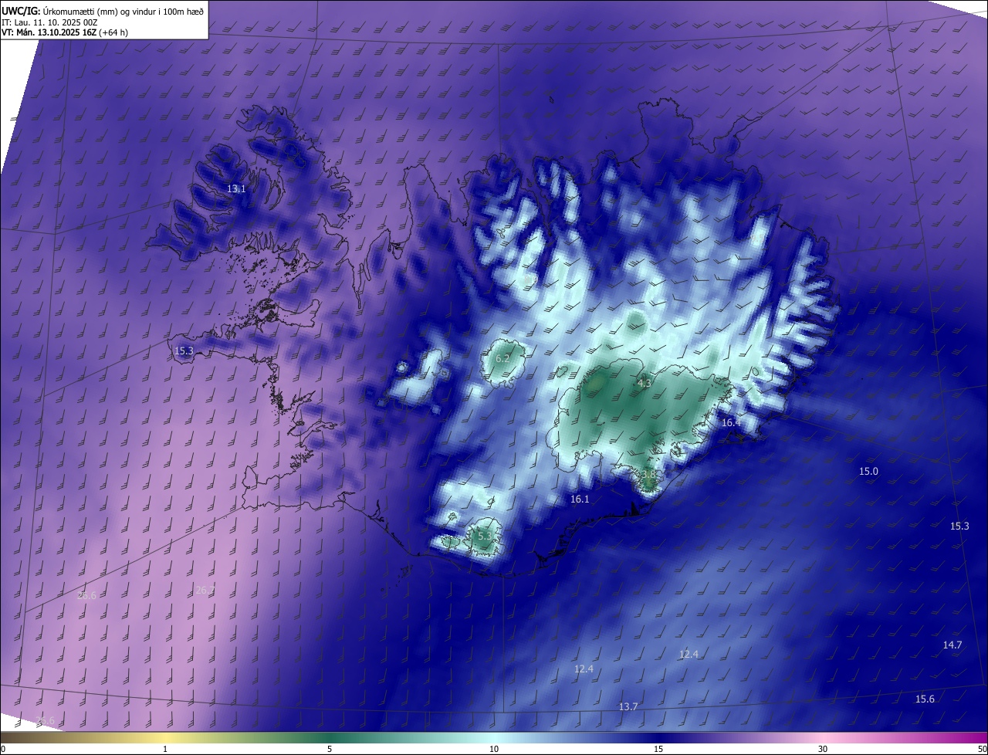Click the 15.0 value label over the sea
The height and width of the screenshot is (755, 988).
[868, 471]
